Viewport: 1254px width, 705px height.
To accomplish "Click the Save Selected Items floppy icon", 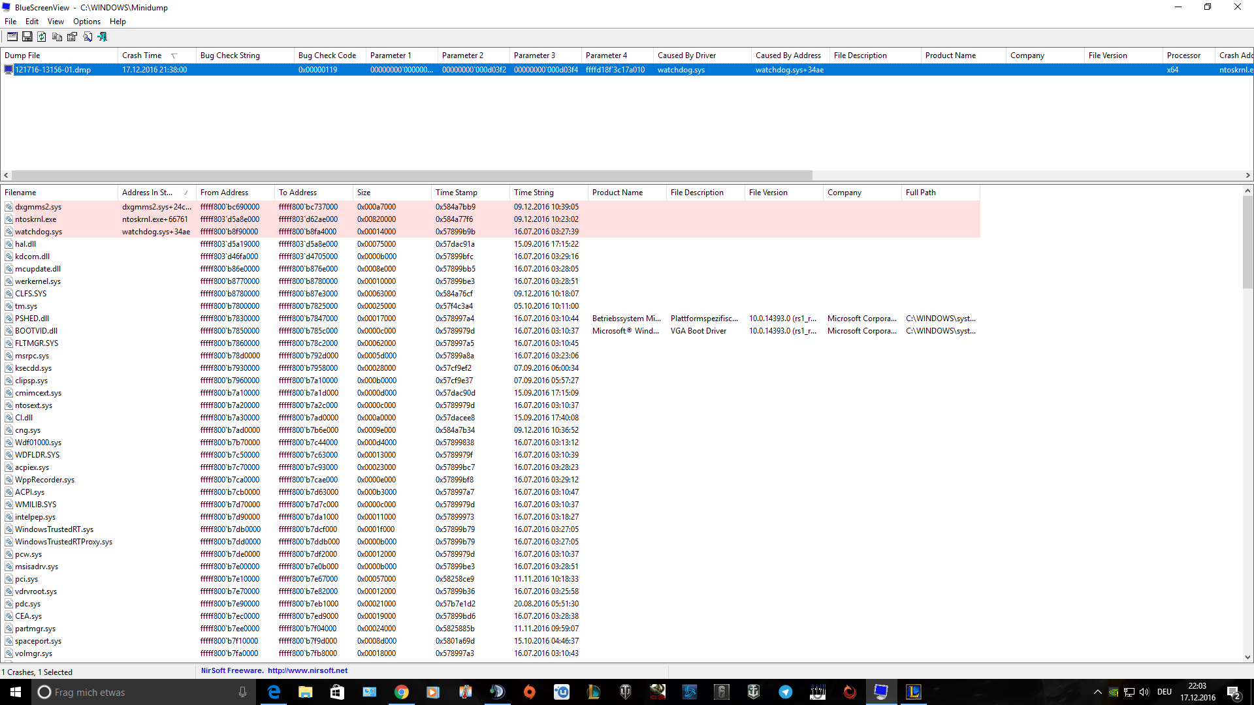I will point(27,37).
